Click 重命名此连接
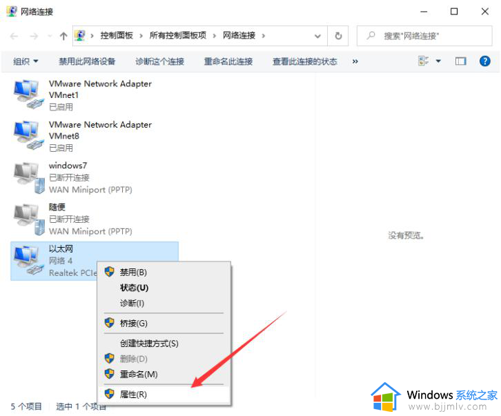Image resolution: width=501 pixels, height=416 pixels. point(228,61)
